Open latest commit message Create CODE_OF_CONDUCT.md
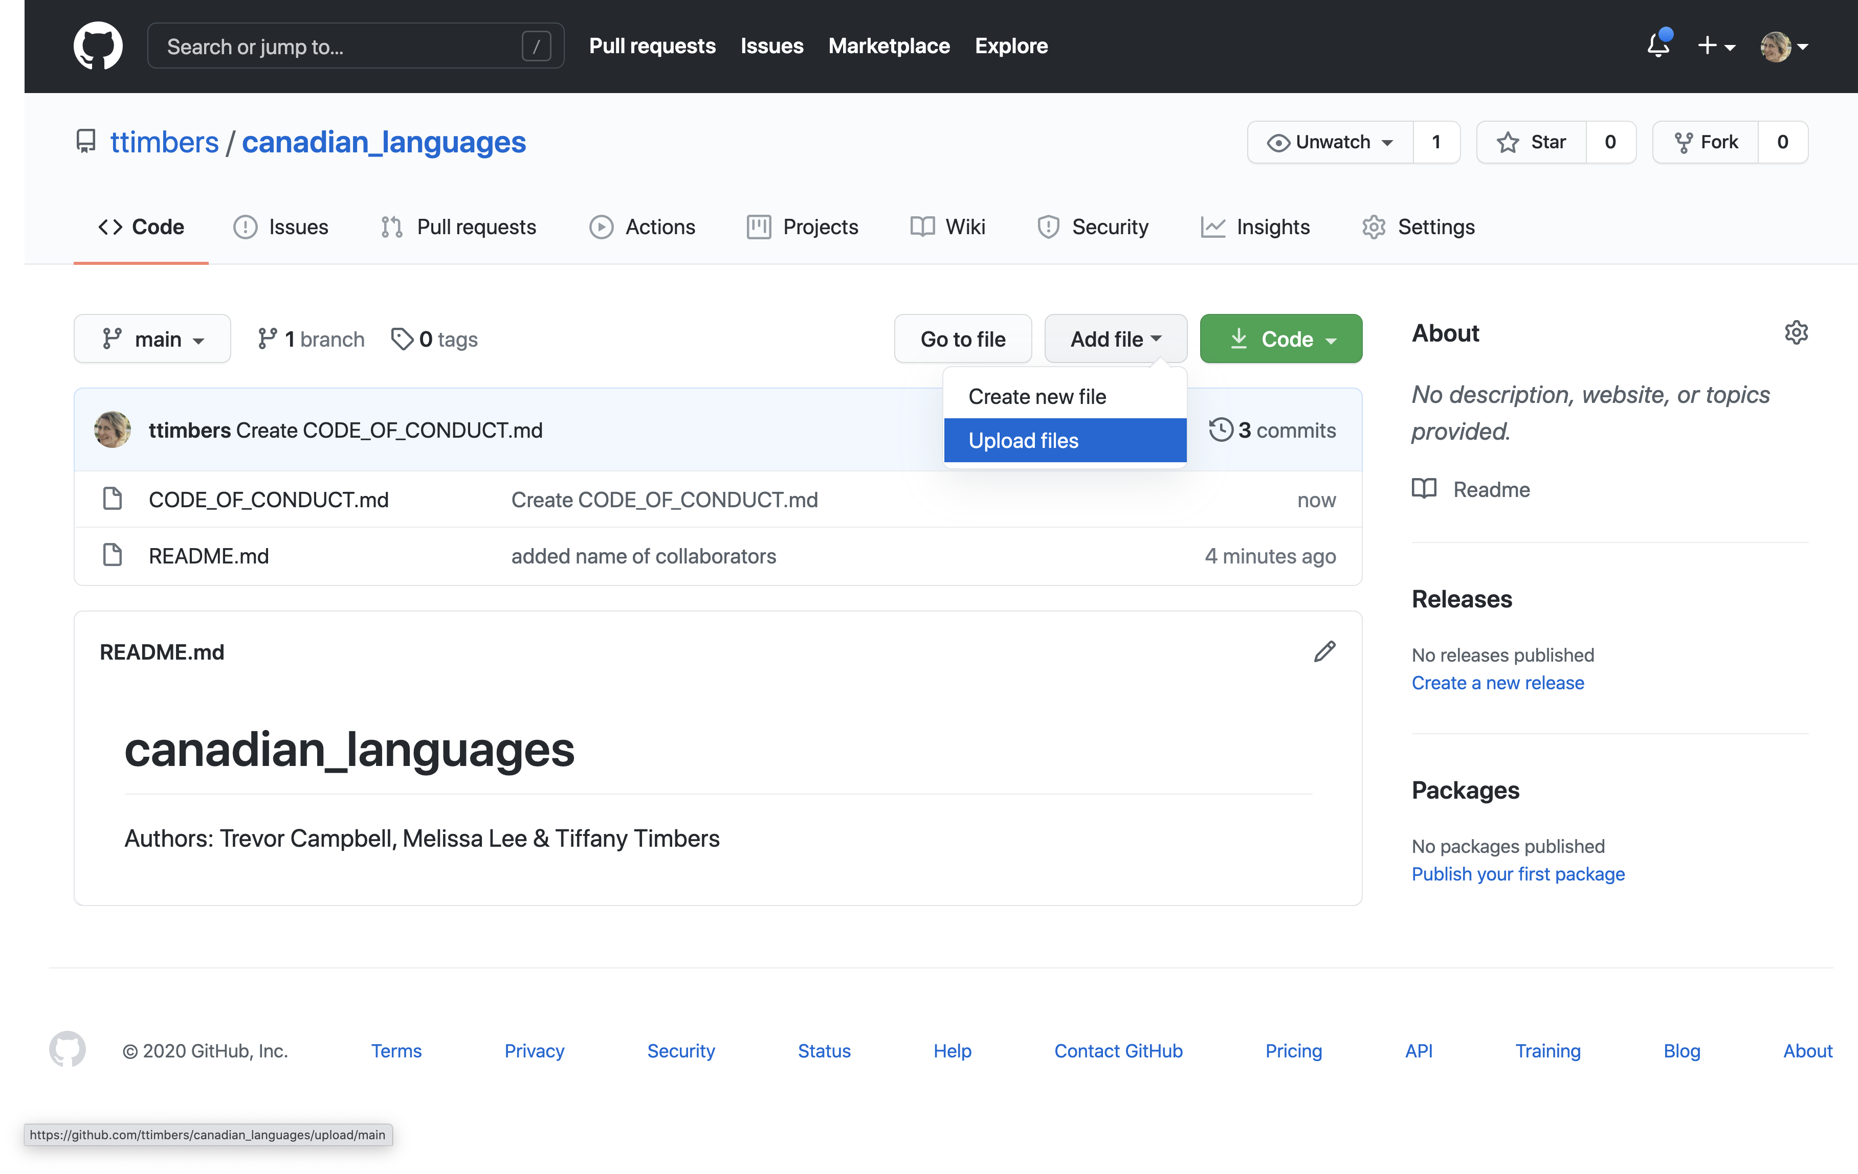 click(x=390, y=431)
